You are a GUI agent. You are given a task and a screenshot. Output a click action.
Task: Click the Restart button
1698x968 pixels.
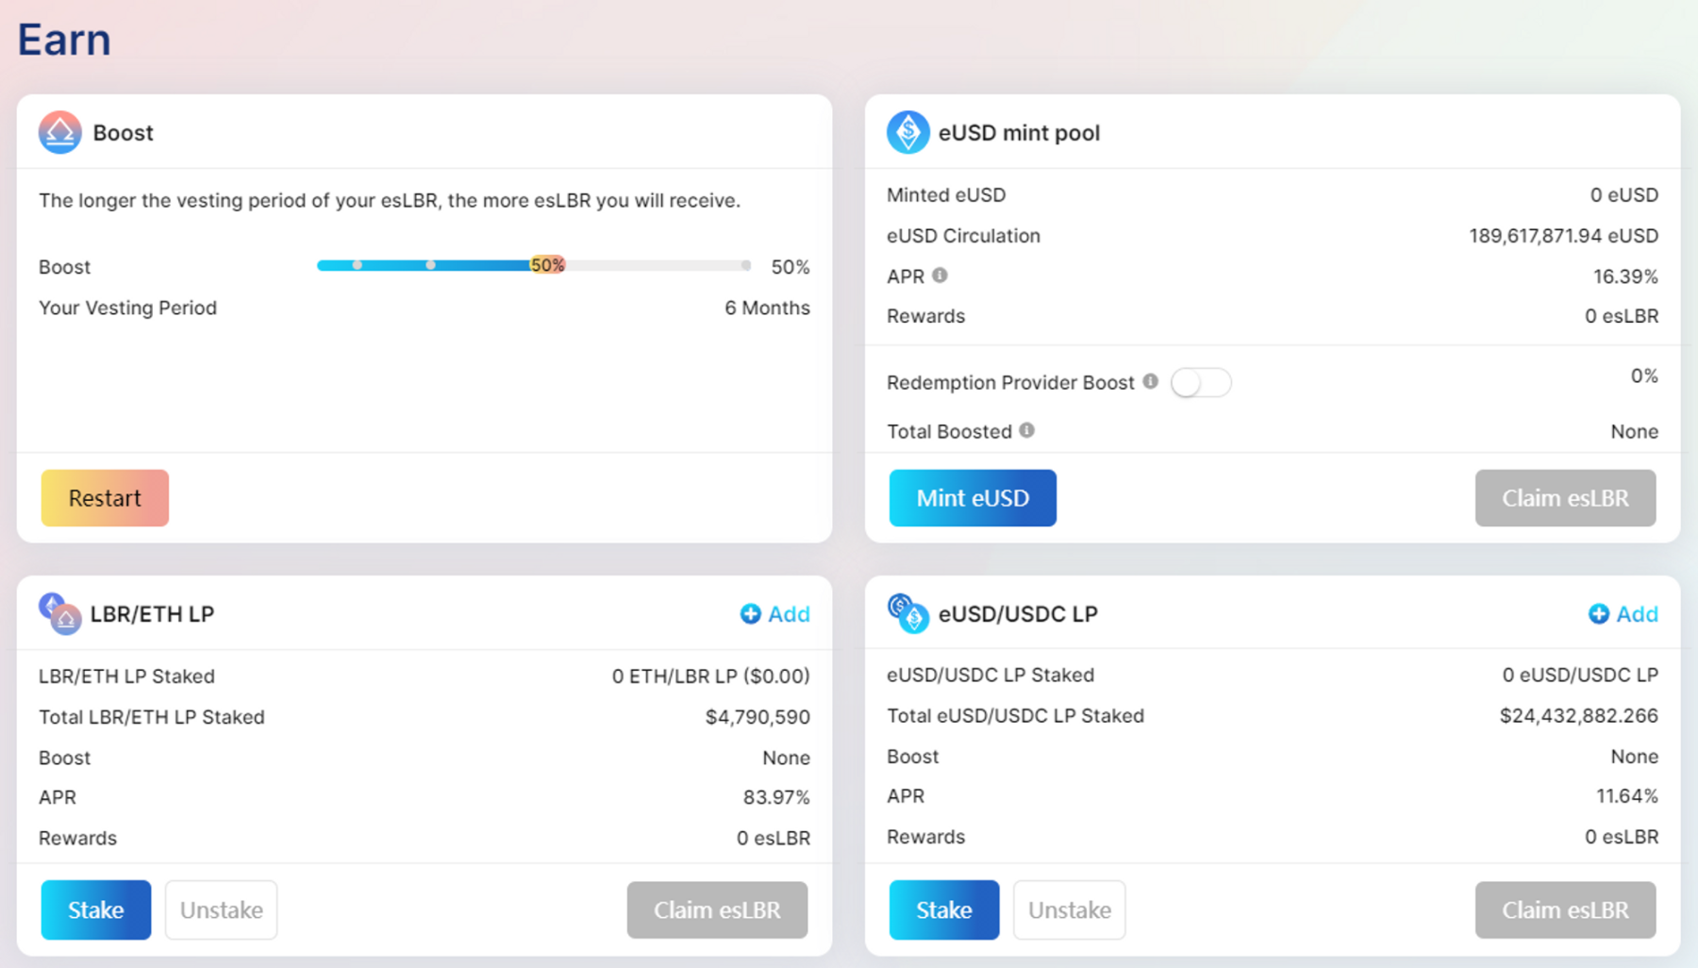105,497
